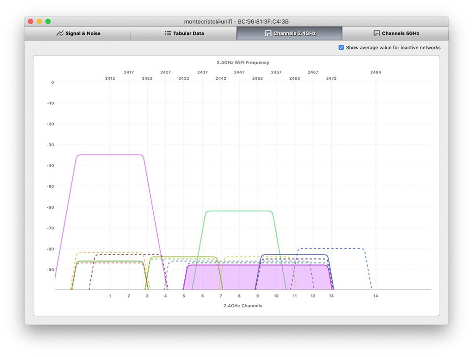
Task: Click the Channels 2.4GHz tab icon
Action: pos(268,33)
